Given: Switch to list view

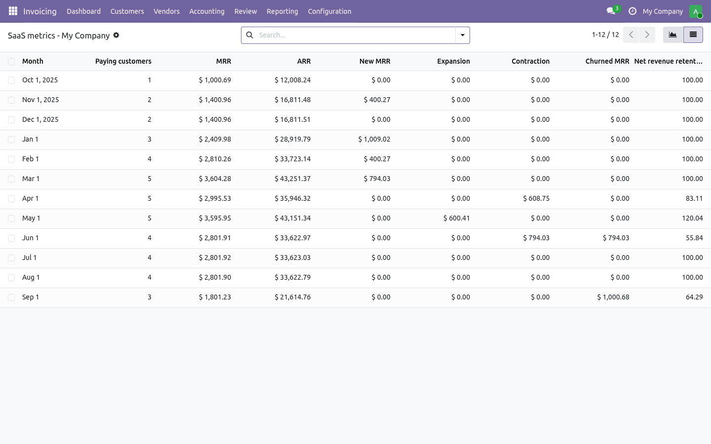Looking at the screenshot, I should click(693, 35).
